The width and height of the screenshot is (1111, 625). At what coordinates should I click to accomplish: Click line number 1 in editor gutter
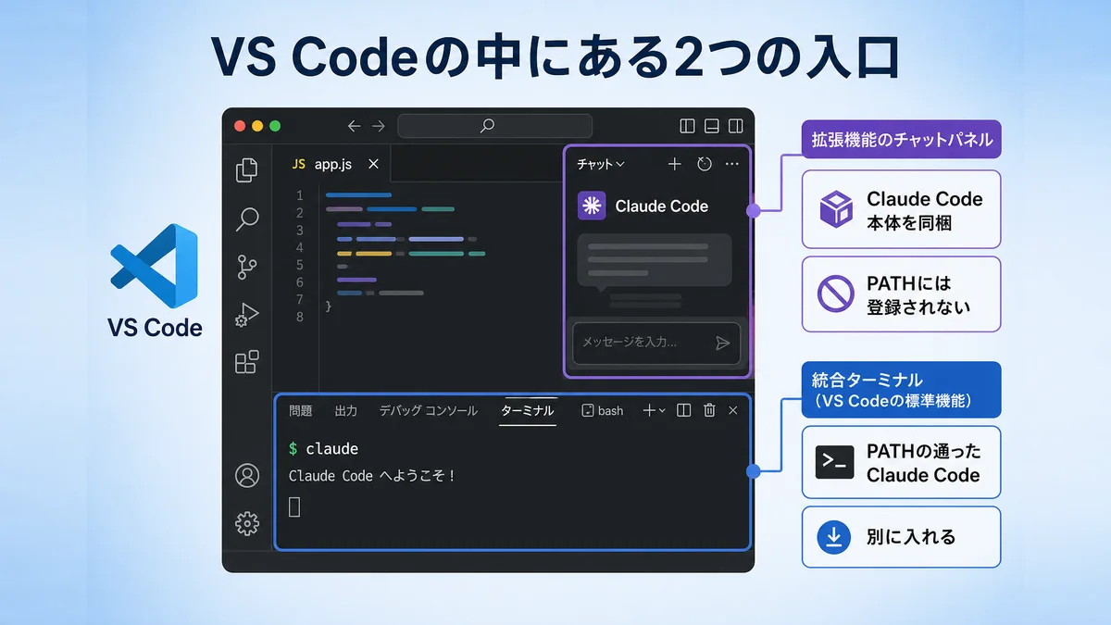tap(299, 195)
